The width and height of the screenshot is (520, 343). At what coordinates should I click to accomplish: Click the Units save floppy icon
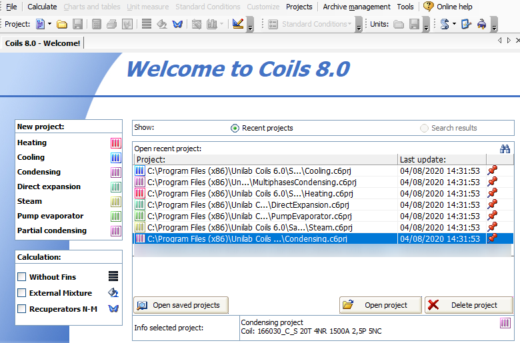pyautogui.click(x=414, y=24)
